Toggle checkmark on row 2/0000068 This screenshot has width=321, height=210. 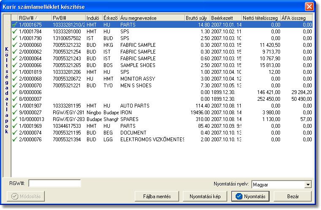14,79
